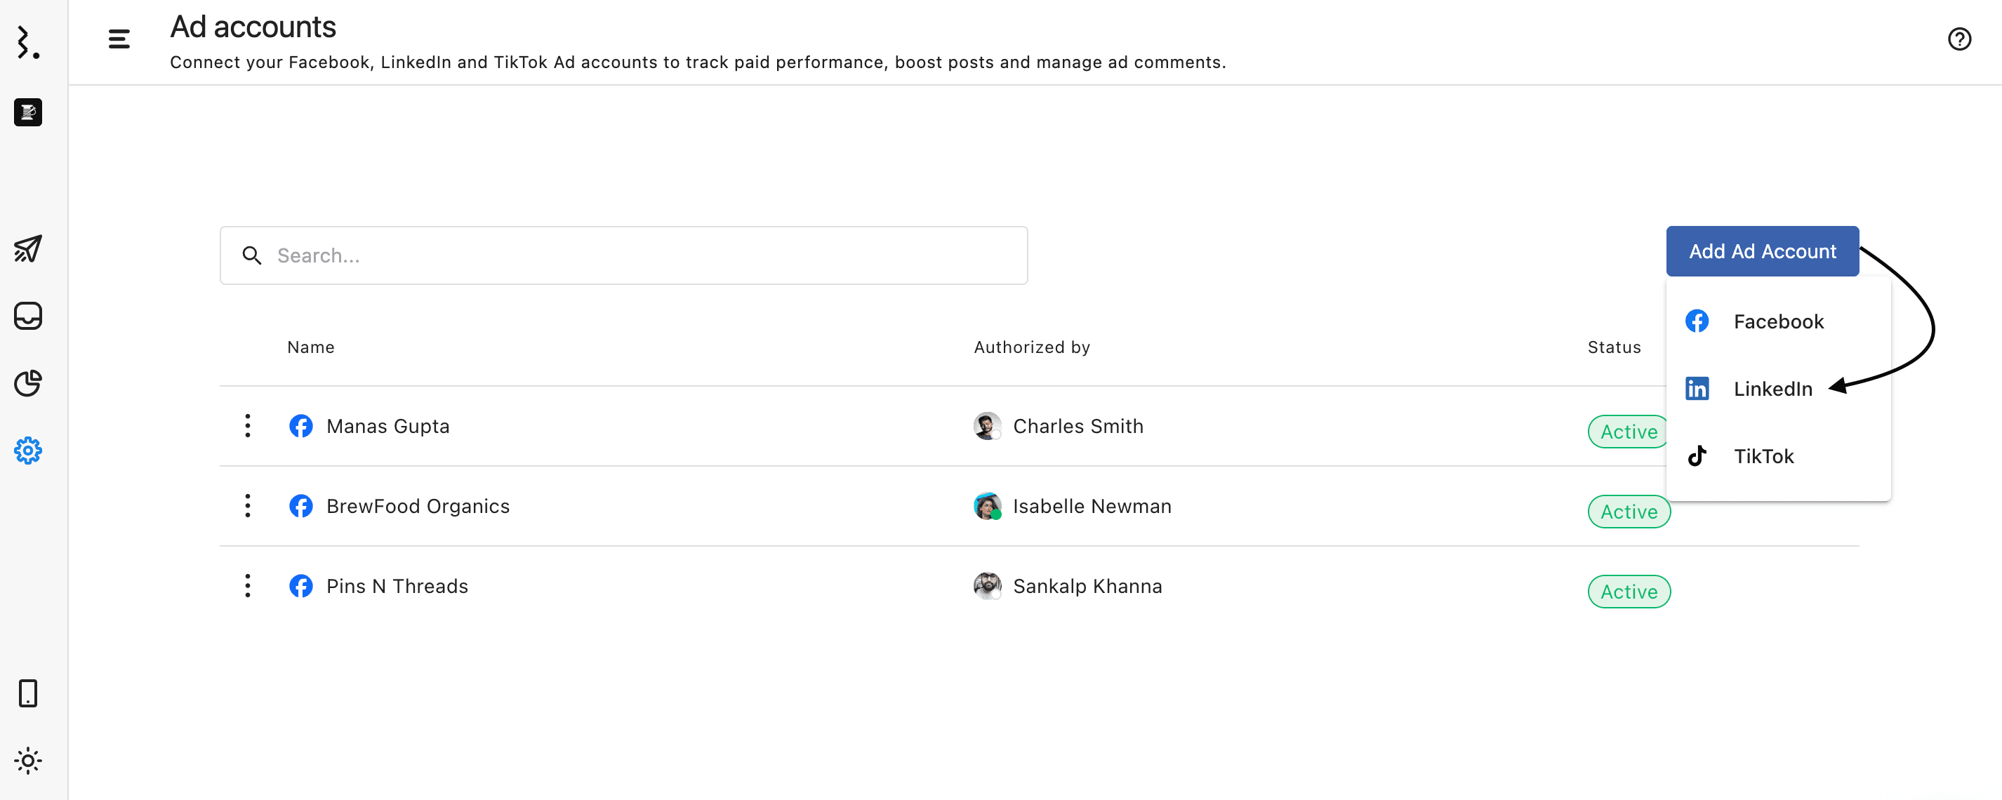The image size is (2002, 800).
Task: Click the blue Settings gear icon
Action: (x=28, y=451)
